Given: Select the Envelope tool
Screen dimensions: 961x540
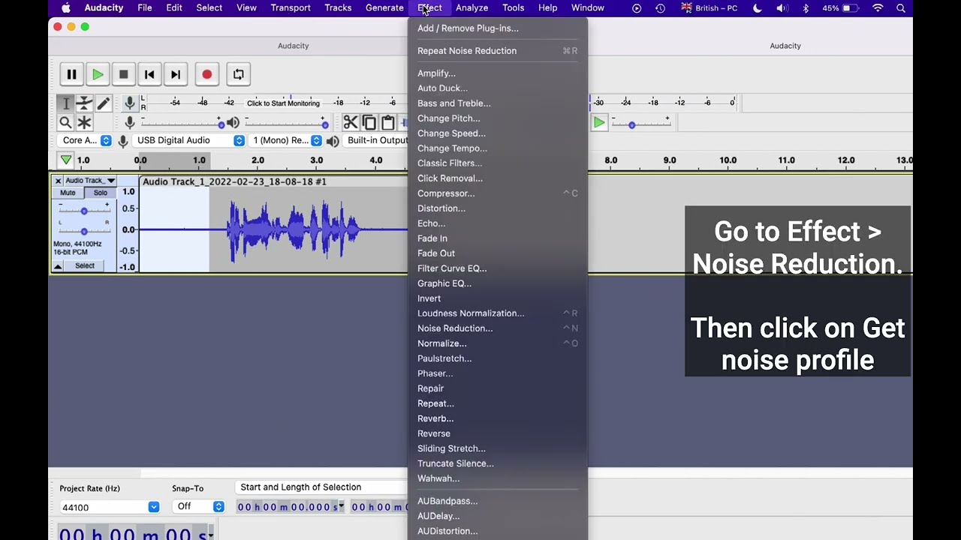Looking at the screenshot, I should [84, 103].
